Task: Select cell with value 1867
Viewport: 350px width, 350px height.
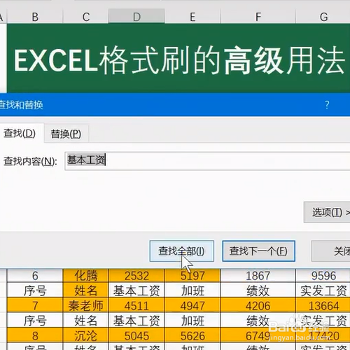Action: tap(258, 276)
